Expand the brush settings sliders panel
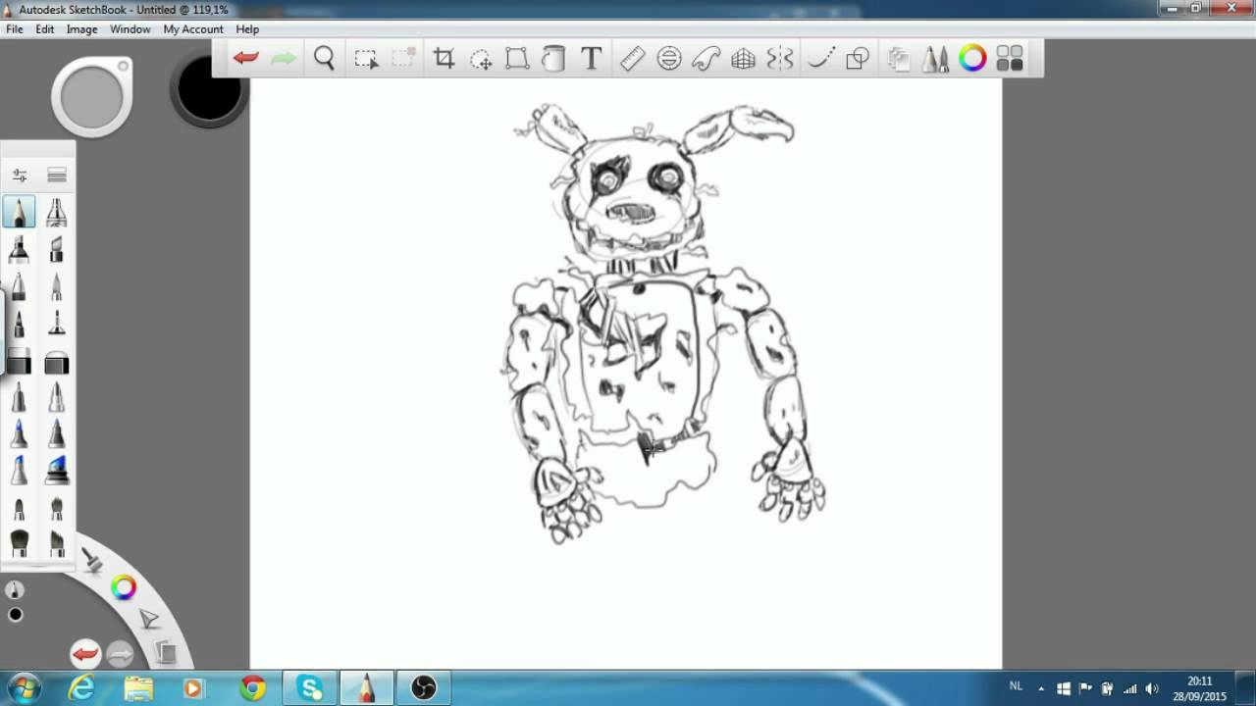Viewport: 1256px width, 706px height. point(20,174)
